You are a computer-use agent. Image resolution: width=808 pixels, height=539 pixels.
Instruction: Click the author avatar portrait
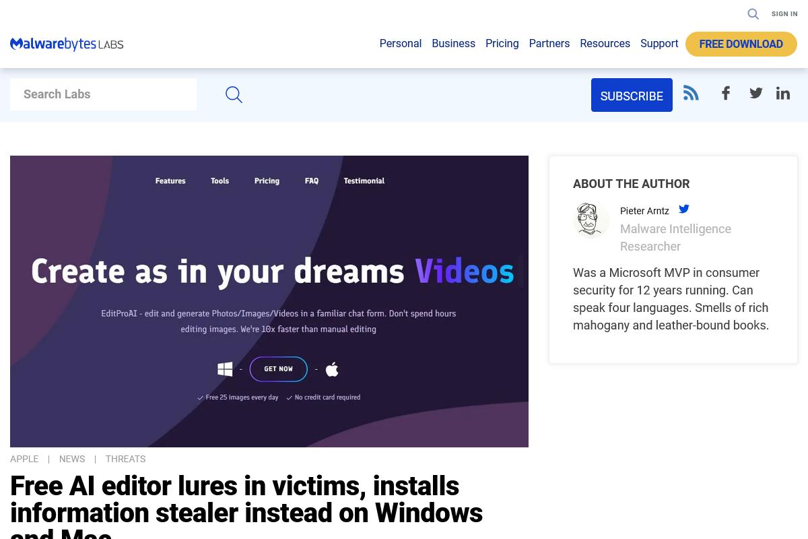(591, 220)
